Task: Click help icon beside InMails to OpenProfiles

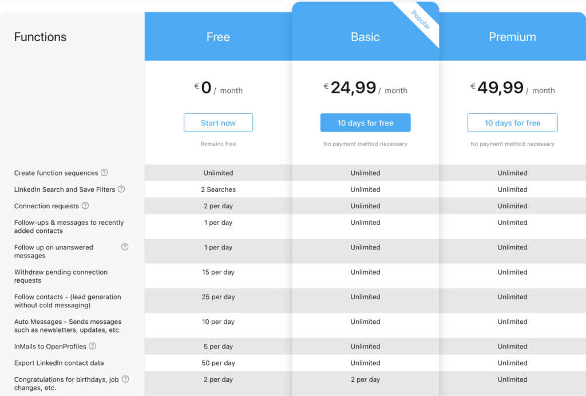Action: [x=92, y=346]
